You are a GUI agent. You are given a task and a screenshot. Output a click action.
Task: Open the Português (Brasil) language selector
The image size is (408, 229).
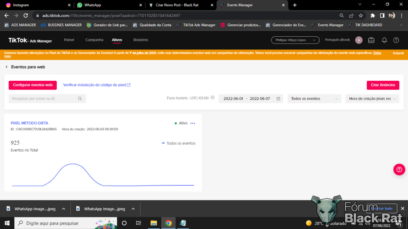[337, 40]
